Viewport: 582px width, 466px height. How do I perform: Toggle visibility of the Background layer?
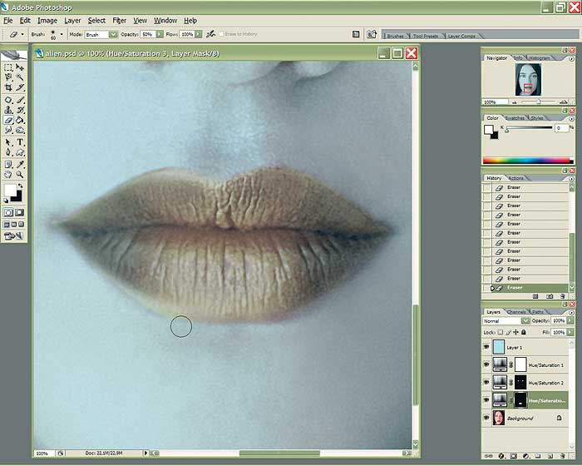(x=486, y=418)
